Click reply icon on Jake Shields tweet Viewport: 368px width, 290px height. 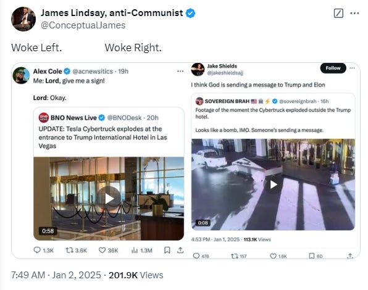[196, 256]
